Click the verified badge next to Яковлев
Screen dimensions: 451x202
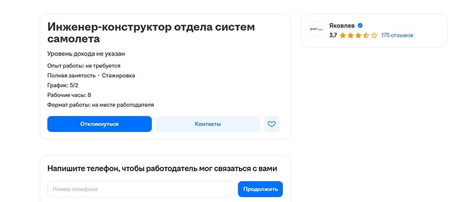(x=360, y=25)
